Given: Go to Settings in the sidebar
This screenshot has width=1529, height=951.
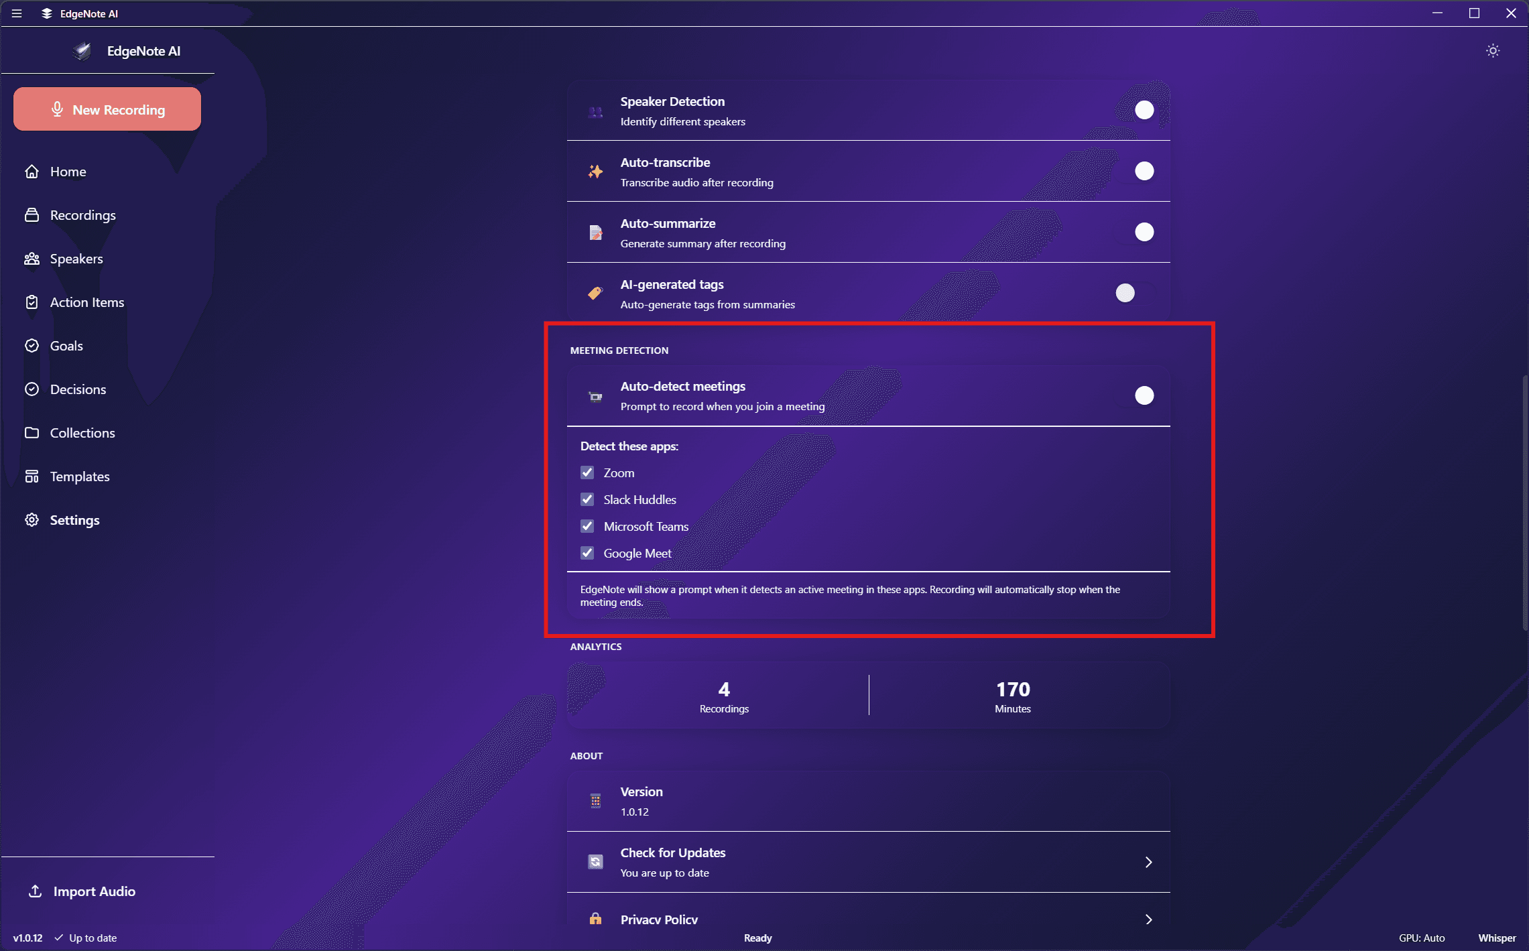Looking at the screenshot, I should 74,519.
